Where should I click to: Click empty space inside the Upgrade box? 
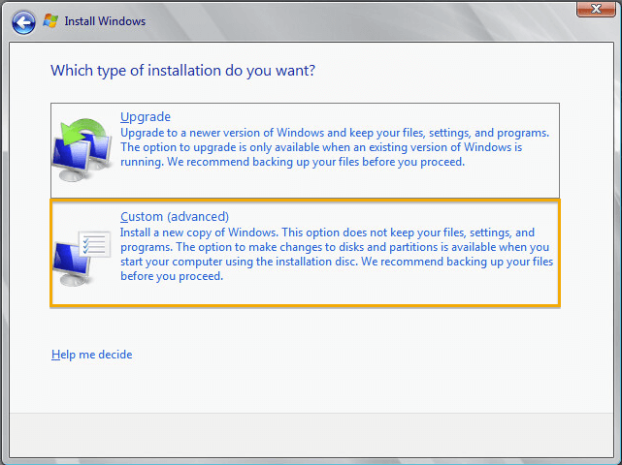[388, 184]
